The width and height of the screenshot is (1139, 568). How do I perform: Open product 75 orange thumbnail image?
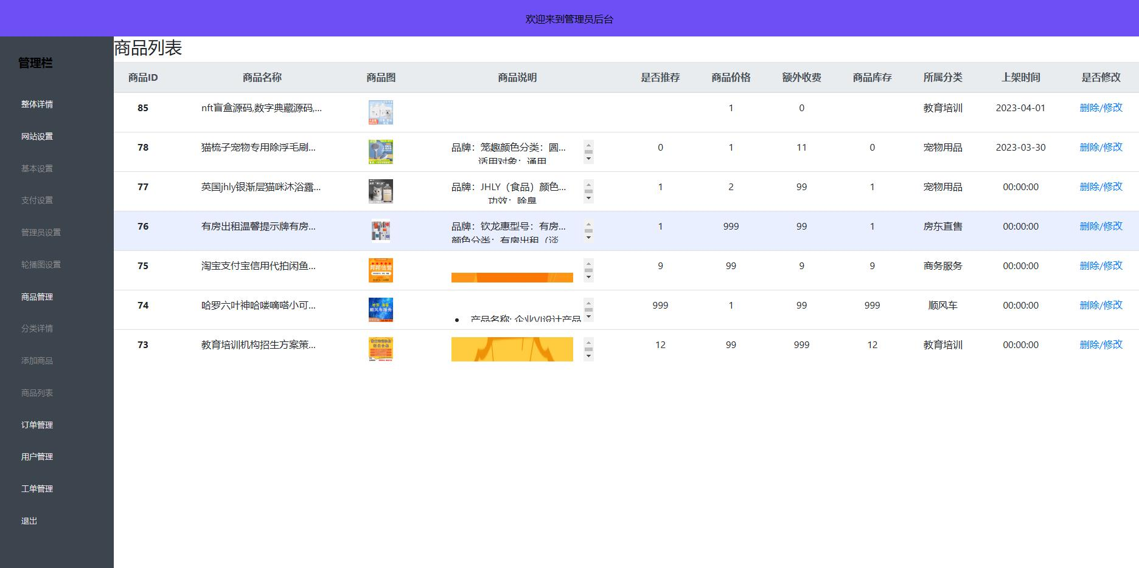(x=381, y=270)
